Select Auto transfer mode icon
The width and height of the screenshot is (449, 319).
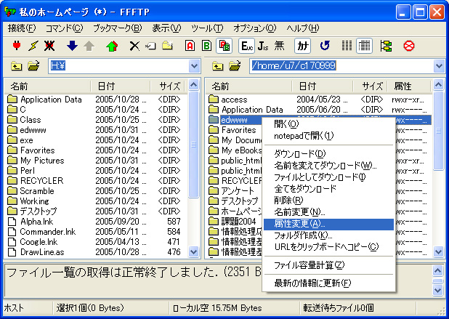tap(224, 46)
